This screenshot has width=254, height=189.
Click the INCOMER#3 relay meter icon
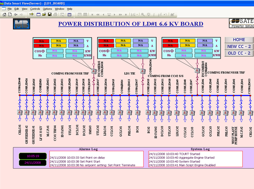click(197, 71)
